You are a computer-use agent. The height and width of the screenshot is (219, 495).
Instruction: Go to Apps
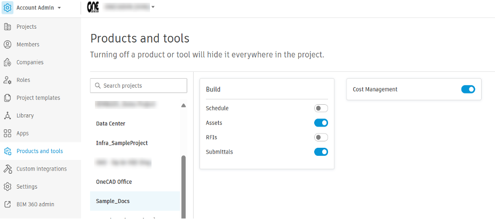click(x=22, y=133)
